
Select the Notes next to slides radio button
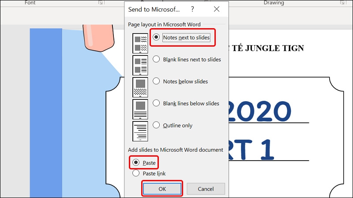[156, 37]
